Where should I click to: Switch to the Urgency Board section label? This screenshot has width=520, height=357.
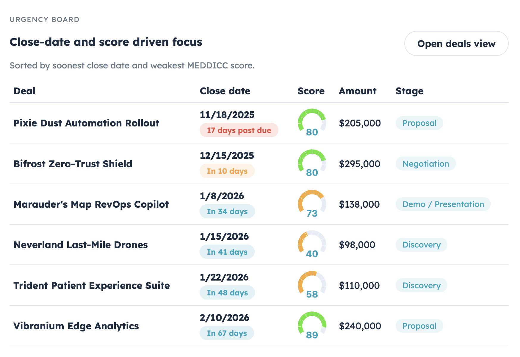tap(45, 19)
